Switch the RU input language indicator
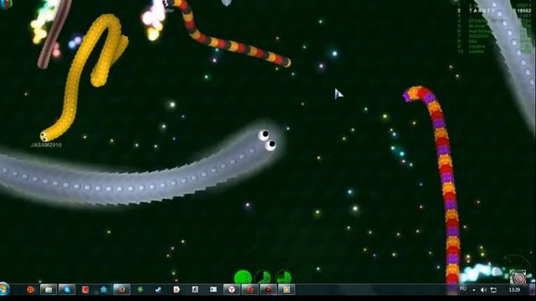The height and width of the screenshot is (301, 536). [463, 288]
